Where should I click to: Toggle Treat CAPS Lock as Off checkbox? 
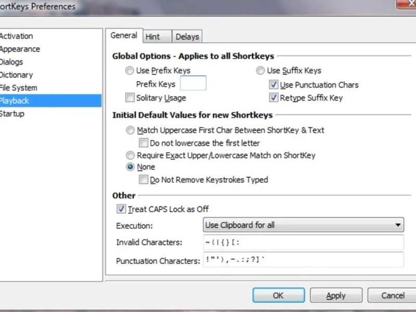(121, 209)
